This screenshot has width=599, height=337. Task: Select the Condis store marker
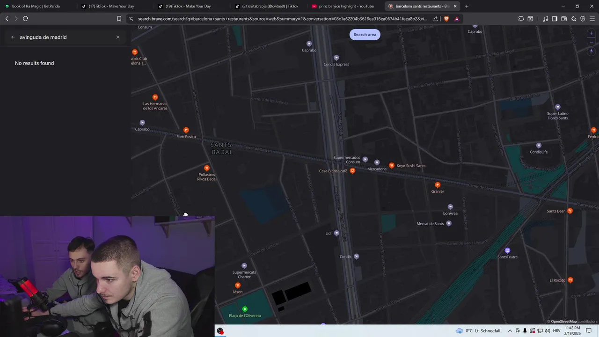357,256
